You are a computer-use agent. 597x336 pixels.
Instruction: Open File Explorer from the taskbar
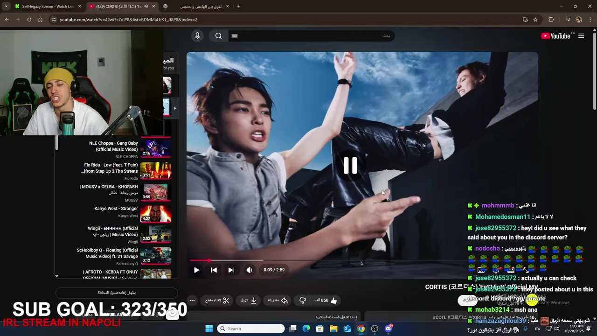tap(333, 329)
